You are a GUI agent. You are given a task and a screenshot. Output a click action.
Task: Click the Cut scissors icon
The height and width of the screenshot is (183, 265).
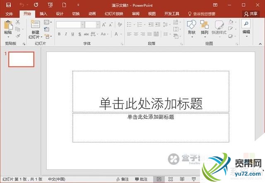[17, 22]
